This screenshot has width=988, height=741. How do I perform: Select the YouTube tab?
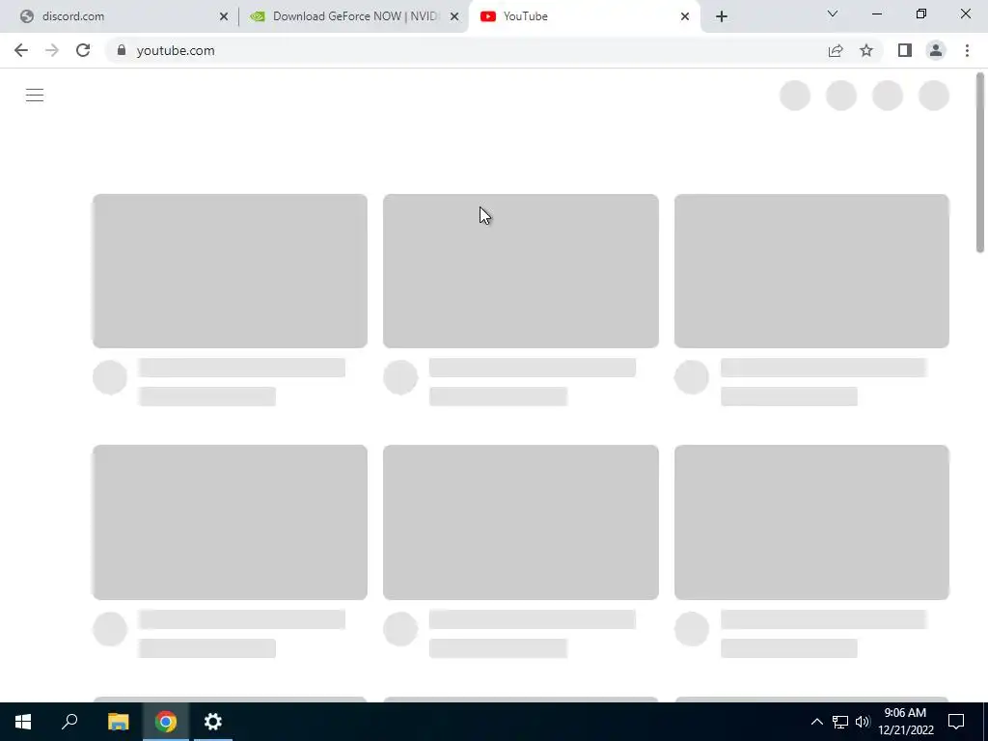(583, 16)
